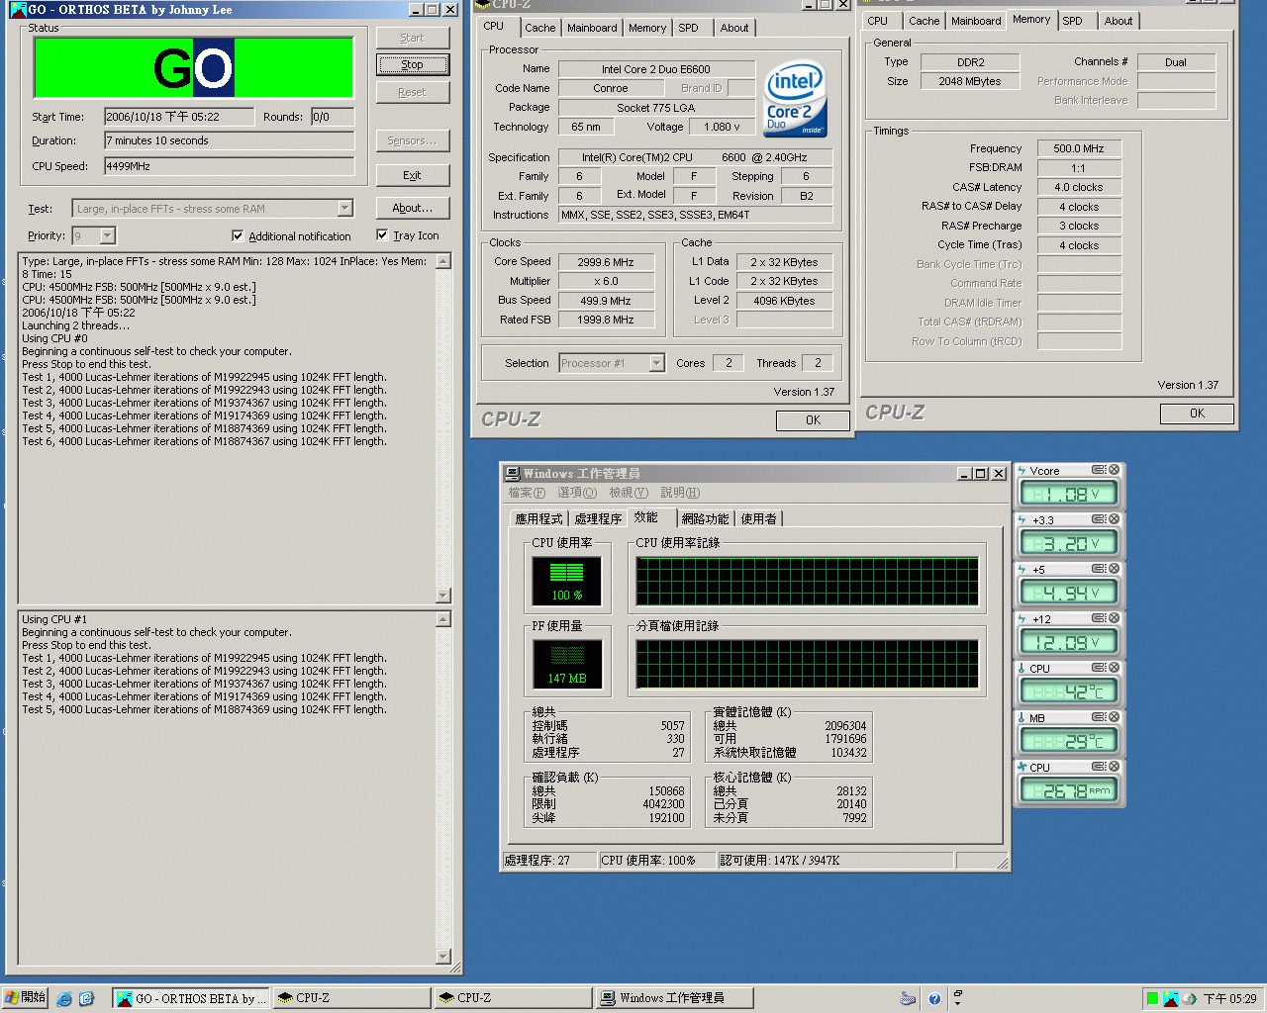
Task: Activate Windows 工作管理員 taskbar button
Action: click(x=673, y=998)
